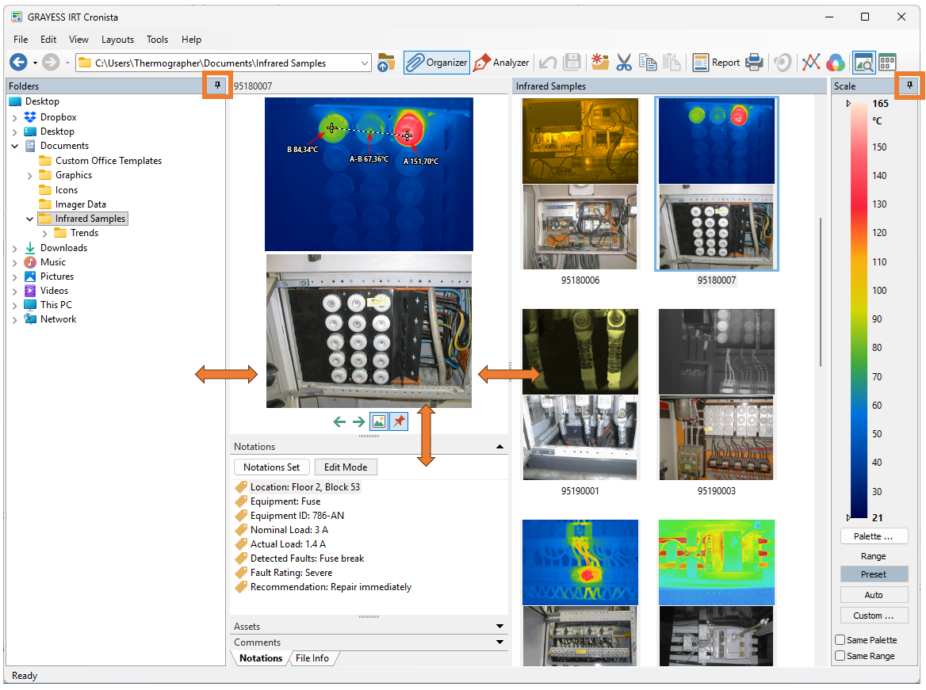The width and height of the screenshot is (926, 690).
Task: Open the Back history dropdown arrow
Action: point(35,63)
